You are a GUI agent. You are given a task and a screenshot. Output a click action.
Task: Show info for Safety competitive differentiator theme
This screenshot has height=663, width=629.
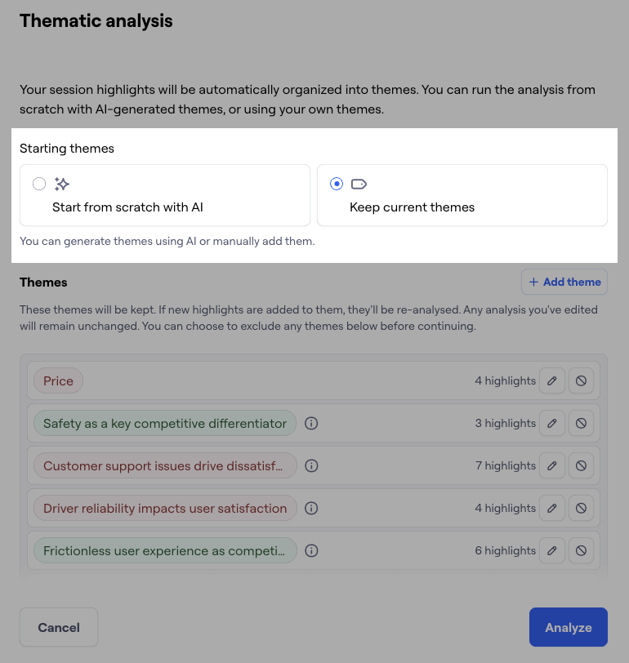pos(311,423)
